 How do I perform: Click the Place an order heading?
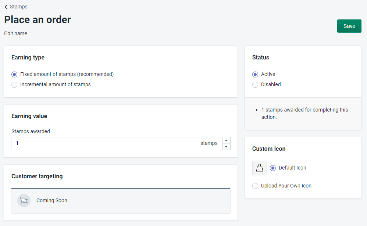[38, 20]
